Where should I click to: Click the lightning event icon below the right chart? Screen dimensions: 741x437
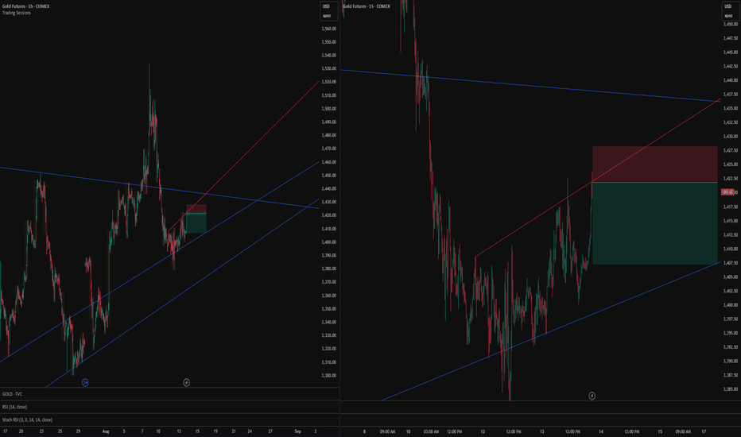(x=592, y=396)
